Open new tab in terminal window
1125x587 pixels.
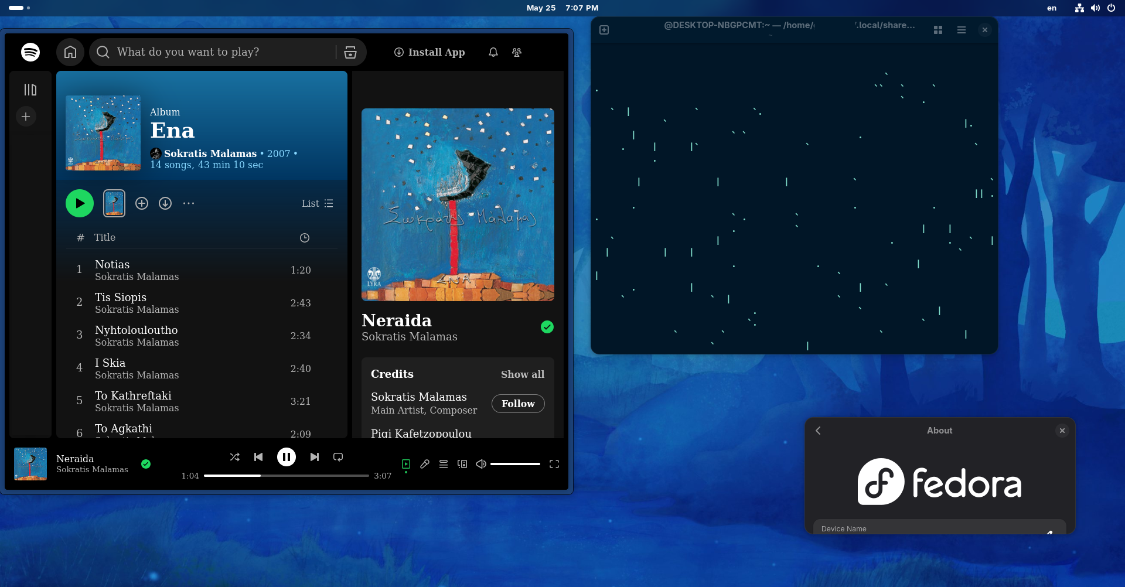[604, 30]
